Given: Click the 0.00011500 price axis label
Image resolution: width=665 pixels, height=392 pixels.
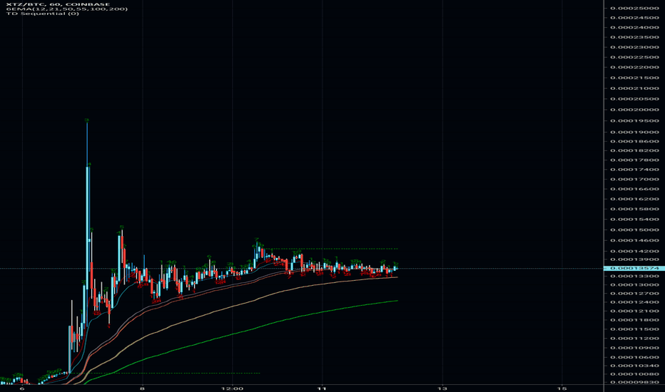Looking at the screenshot, I should (634, 329).
